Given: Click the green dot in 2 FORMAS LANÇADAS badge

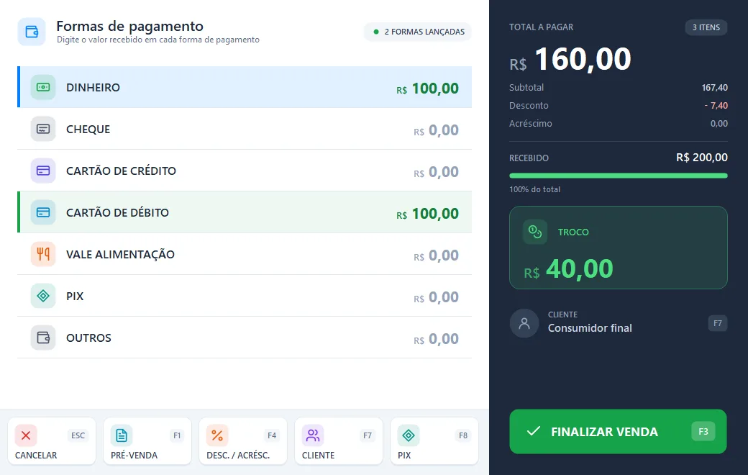Looking at the screenshot, I should click(x=376, y=32).
